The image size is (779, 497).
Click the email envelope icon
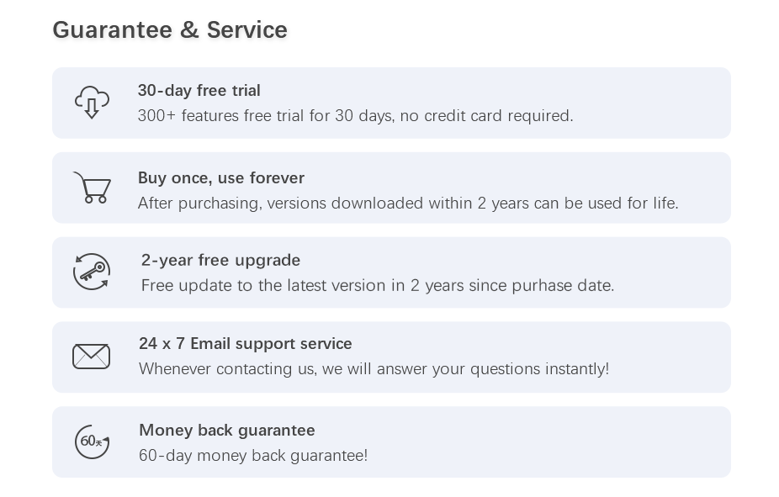(x=92, y=357)
